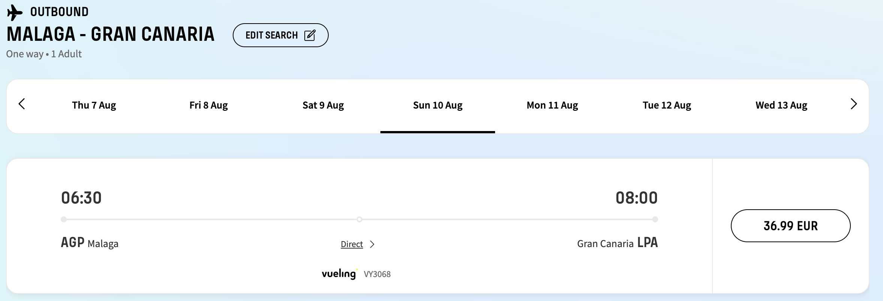Click the pencil edit icon

(310, 35)
